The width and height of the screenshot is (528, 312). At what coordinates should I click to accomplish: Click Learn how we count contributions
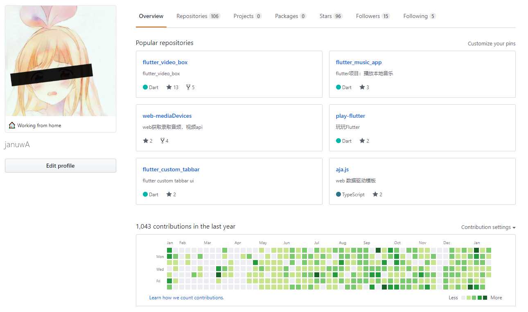[x=187, y=298]
